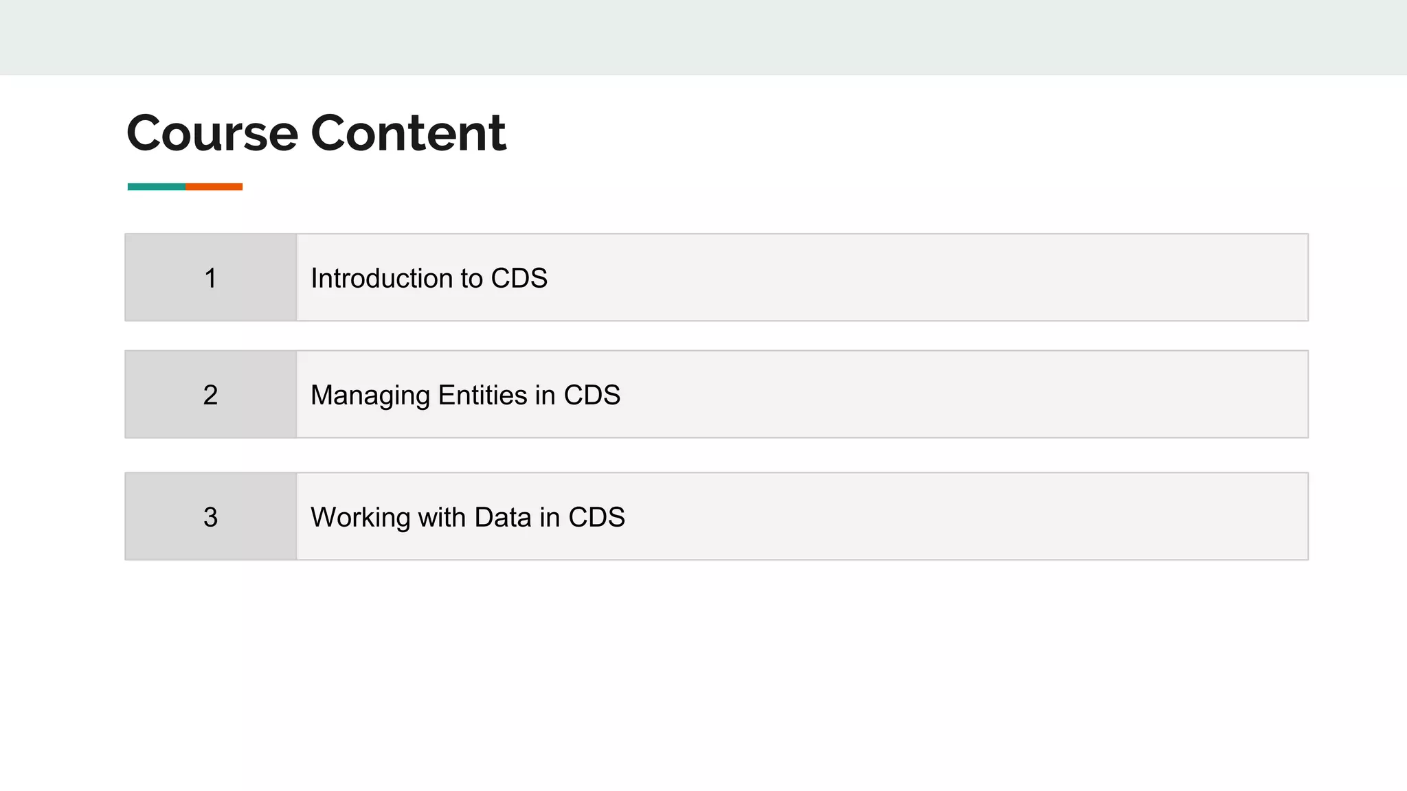Viewport: 1407px width, 791px height.
Task: Click empty white area below the table
Action: coord(703,673)
